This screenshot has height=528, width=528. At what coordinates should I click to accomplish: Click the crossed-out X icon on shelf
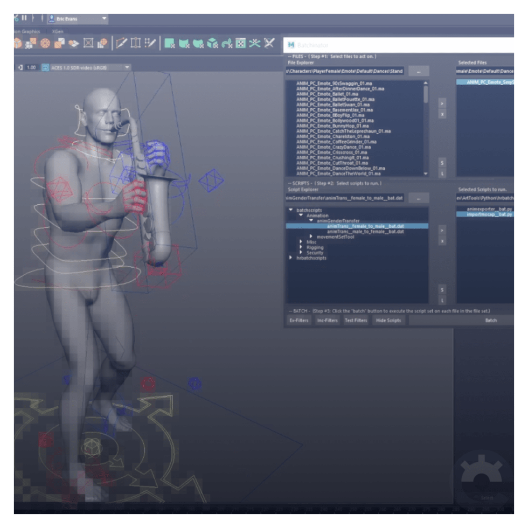269,43
